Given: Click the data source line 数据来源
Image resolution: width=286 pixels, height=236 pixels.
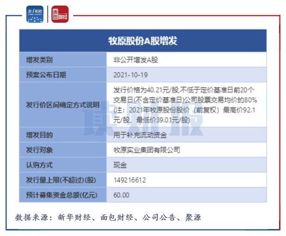Looking at the screenshot, I should (108, 217).
